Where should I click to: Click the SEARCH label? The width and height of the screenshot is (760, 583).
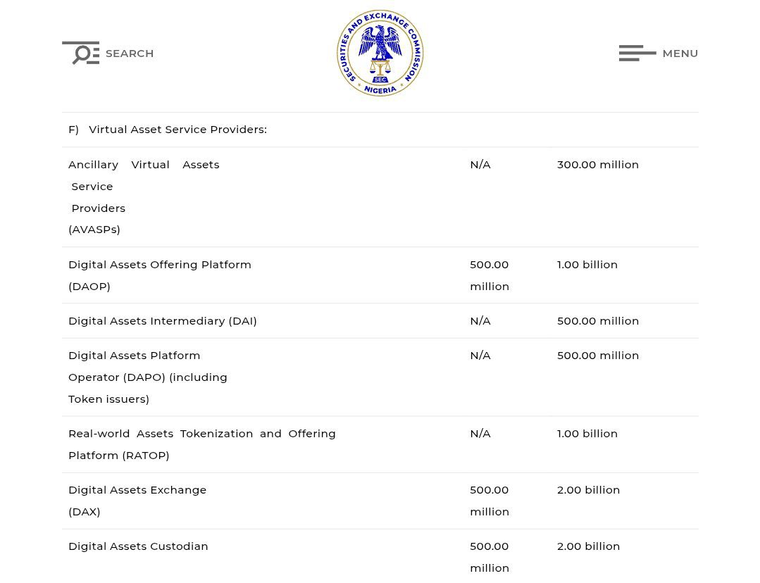pos(130,54)
